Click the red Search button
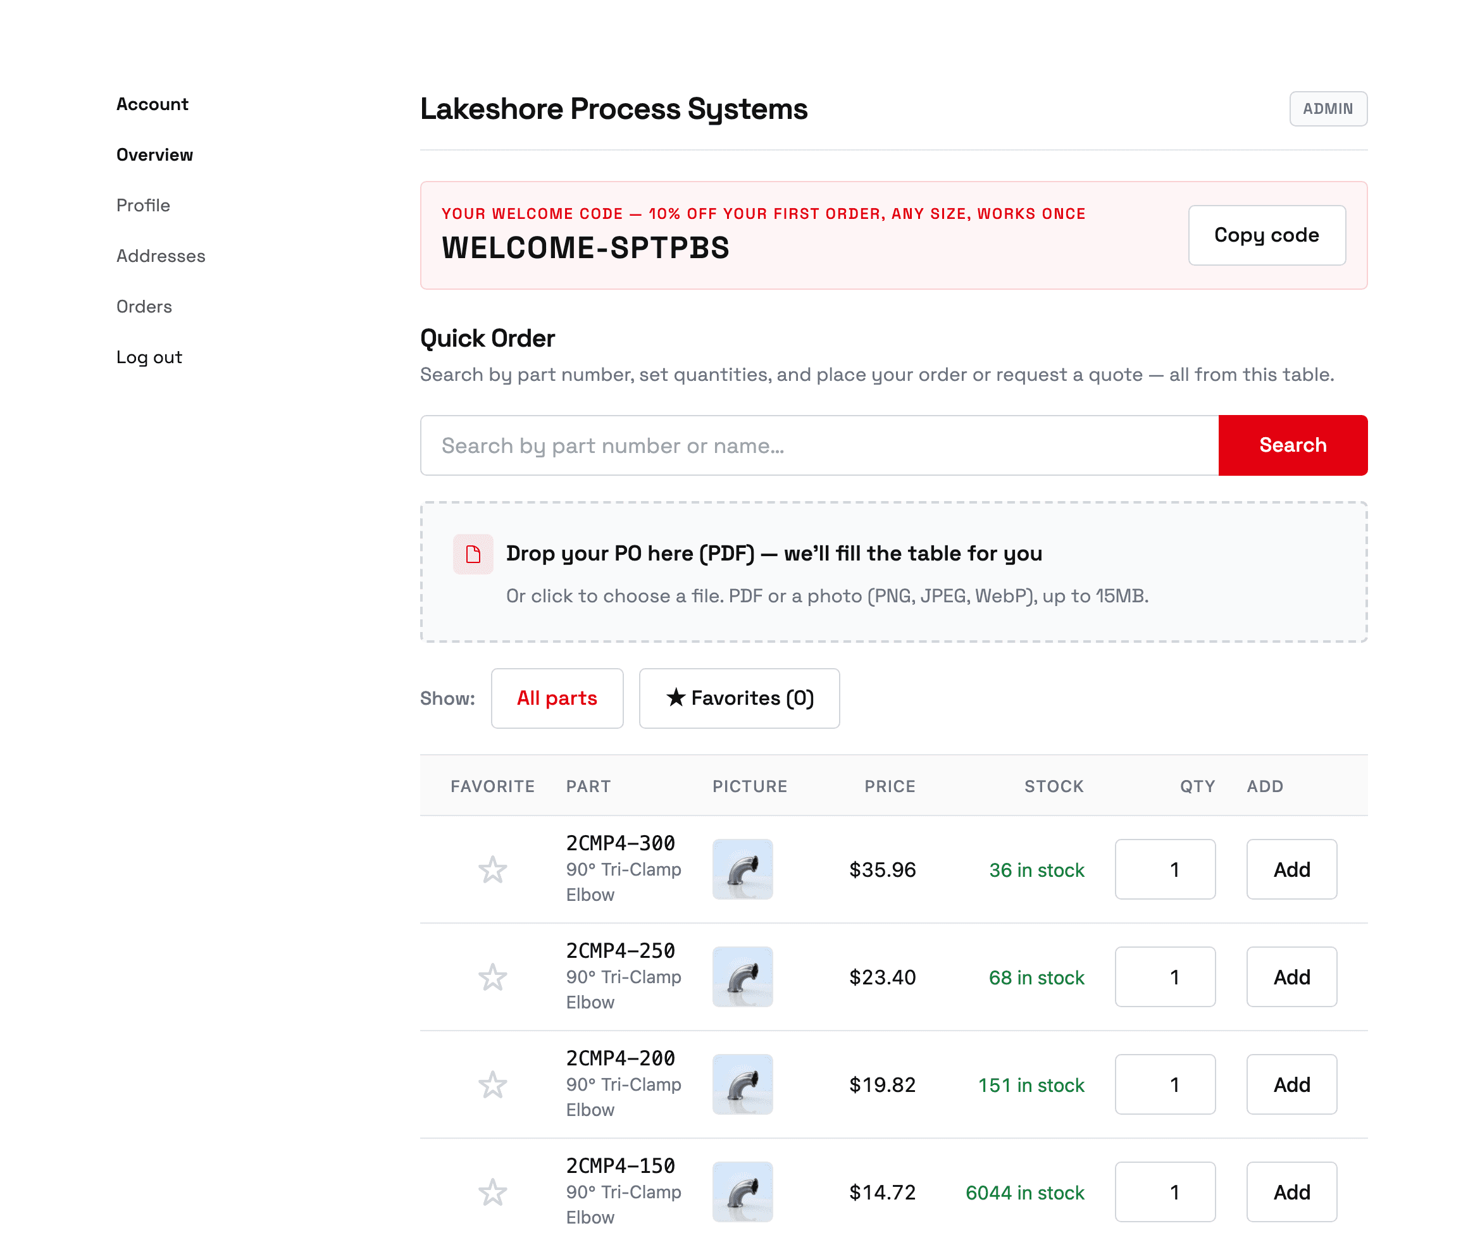 tap(1293, 445)
